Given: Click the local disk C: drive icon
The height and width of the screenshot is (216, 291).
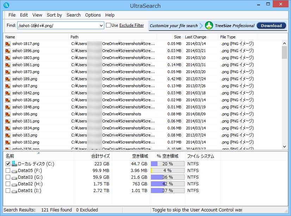Looking at the screenshot, I should point(14,164).
